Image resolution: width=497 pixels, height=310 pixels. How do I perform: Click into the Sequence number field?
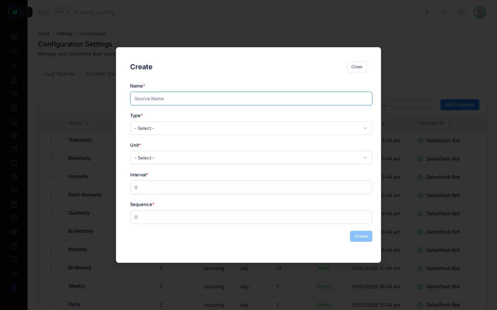251,217
